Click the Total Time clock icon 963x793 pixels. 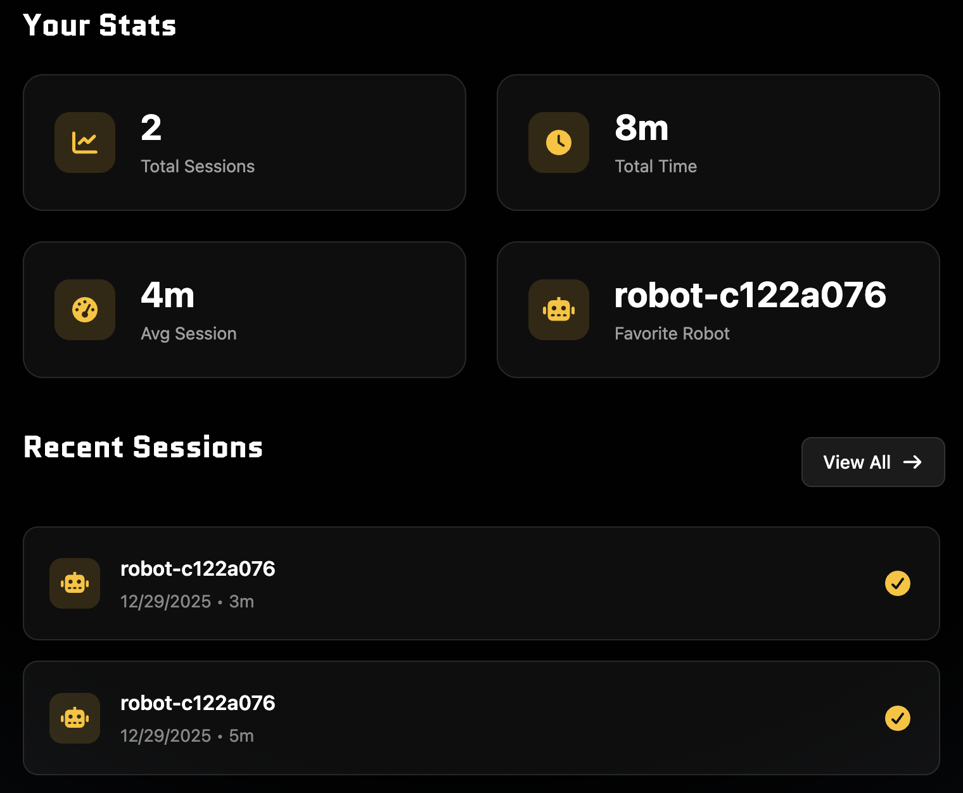pyautogui.click(x=559, y=143)
